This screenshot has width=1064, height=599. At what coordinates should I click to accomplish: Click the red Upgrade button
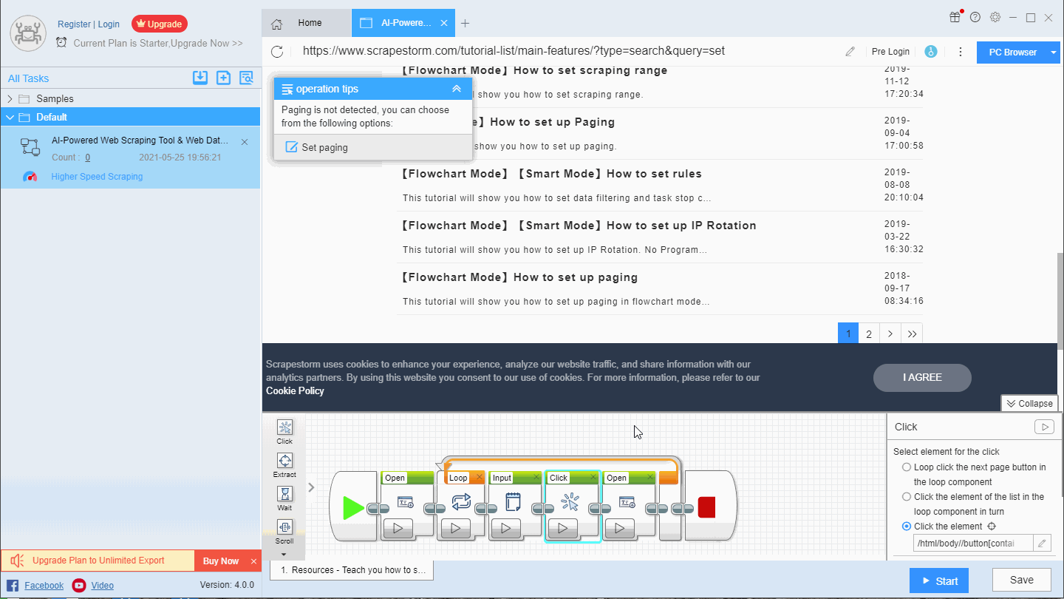[x=160, y=24]
